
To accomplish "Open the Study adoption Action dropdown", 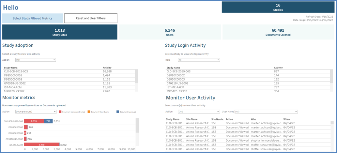I will tap(36, 60).
